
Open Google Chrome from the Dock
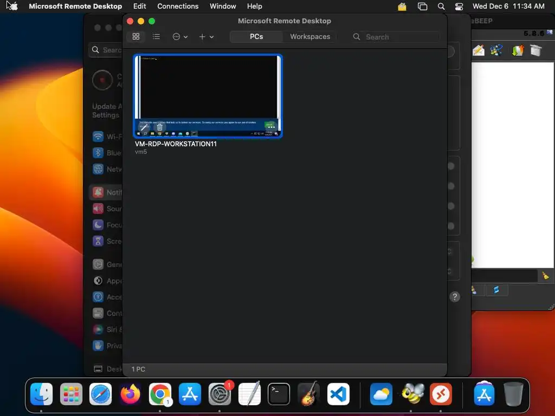pyautogui.click(x=160, y=394)
